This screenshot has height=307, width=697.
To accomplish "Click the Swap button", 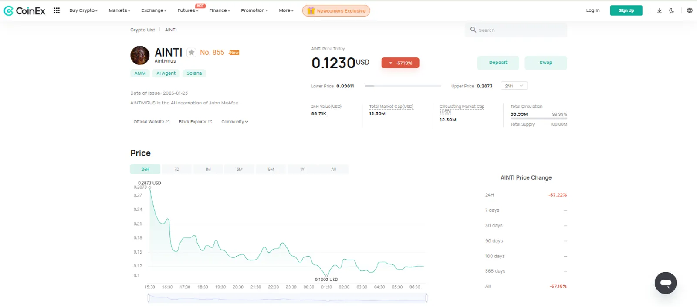I will click(x=546, y=63).
